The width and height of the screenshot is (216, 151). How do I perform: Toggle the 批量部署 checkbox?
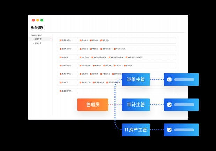point(81,74)
